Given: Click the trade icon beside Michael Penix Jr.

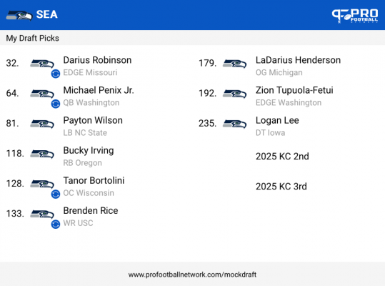Looking at the screenshot, I should click(x=56, y=104).
